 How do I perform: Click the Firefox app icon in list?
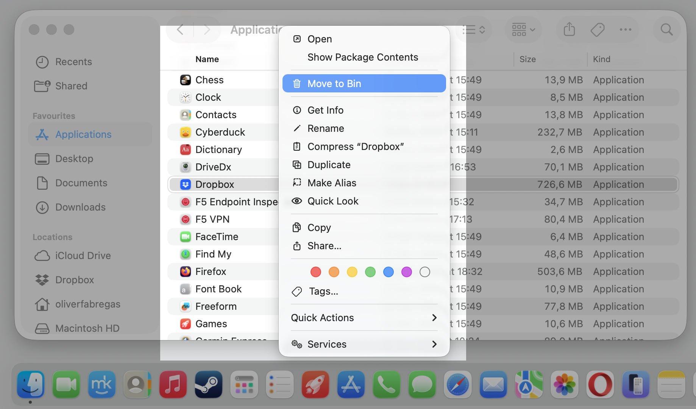click(186, 272)
